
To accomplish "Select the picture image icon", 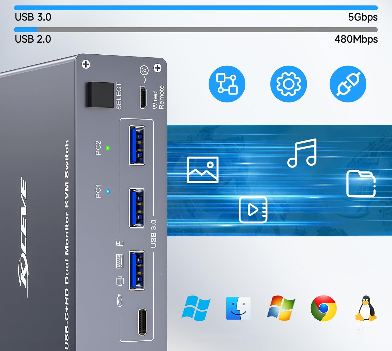I will [x=203, y=170].
